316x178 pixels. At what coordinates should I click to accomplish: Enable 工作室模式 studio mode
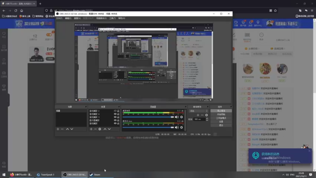[221, 118]
